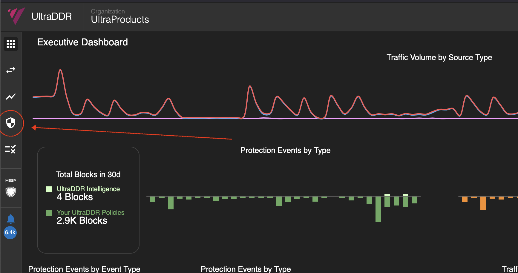Click the tallest green bar in protection chart
The width and height of the screenshot is (518, 273).
point(378,209)
